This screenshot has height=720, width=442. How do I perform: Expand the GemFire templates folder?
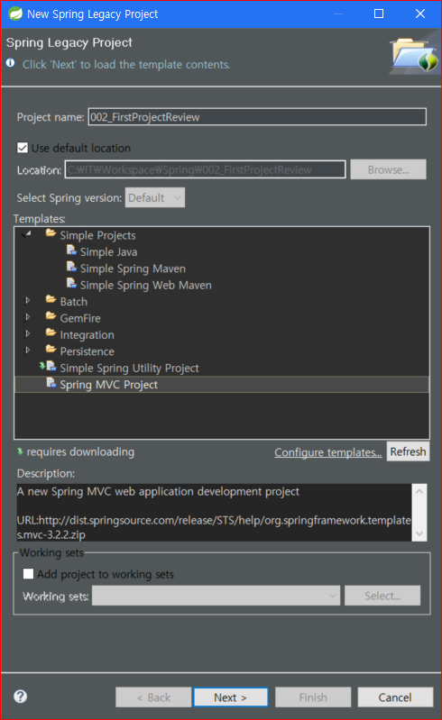tap(28, 317)
